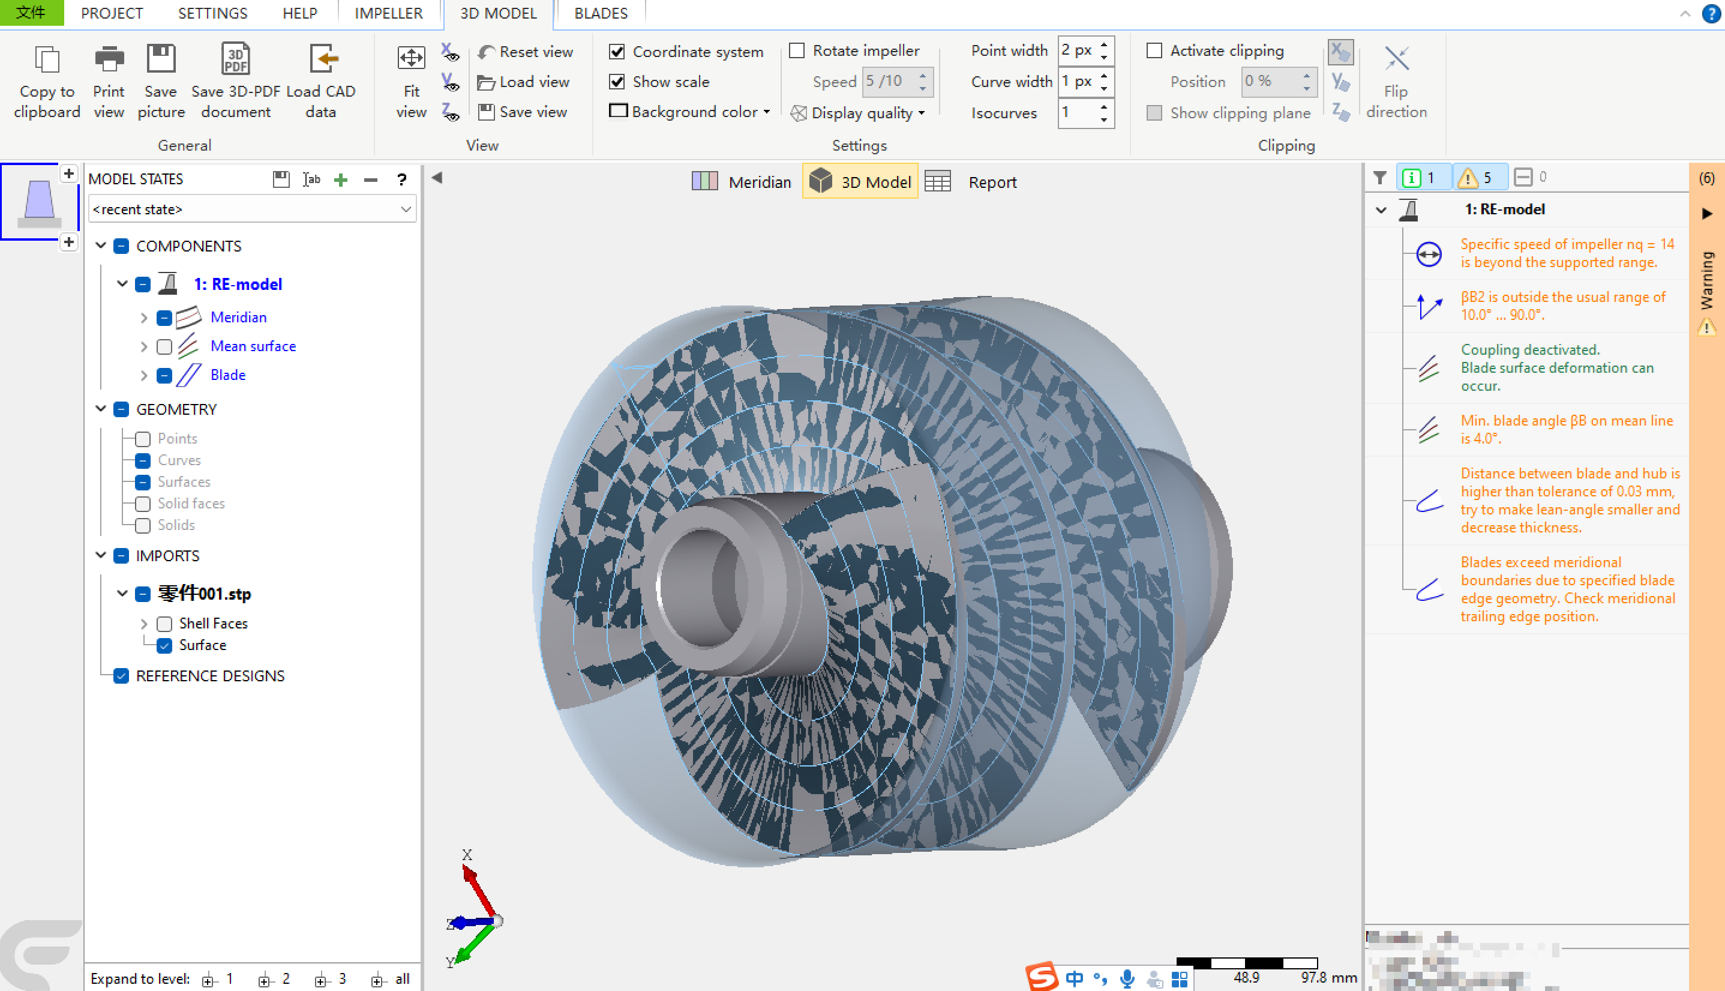This screenshot has width=1725, height=991.
Task: Click the Isocurves input field
Action: [1078, 113]
